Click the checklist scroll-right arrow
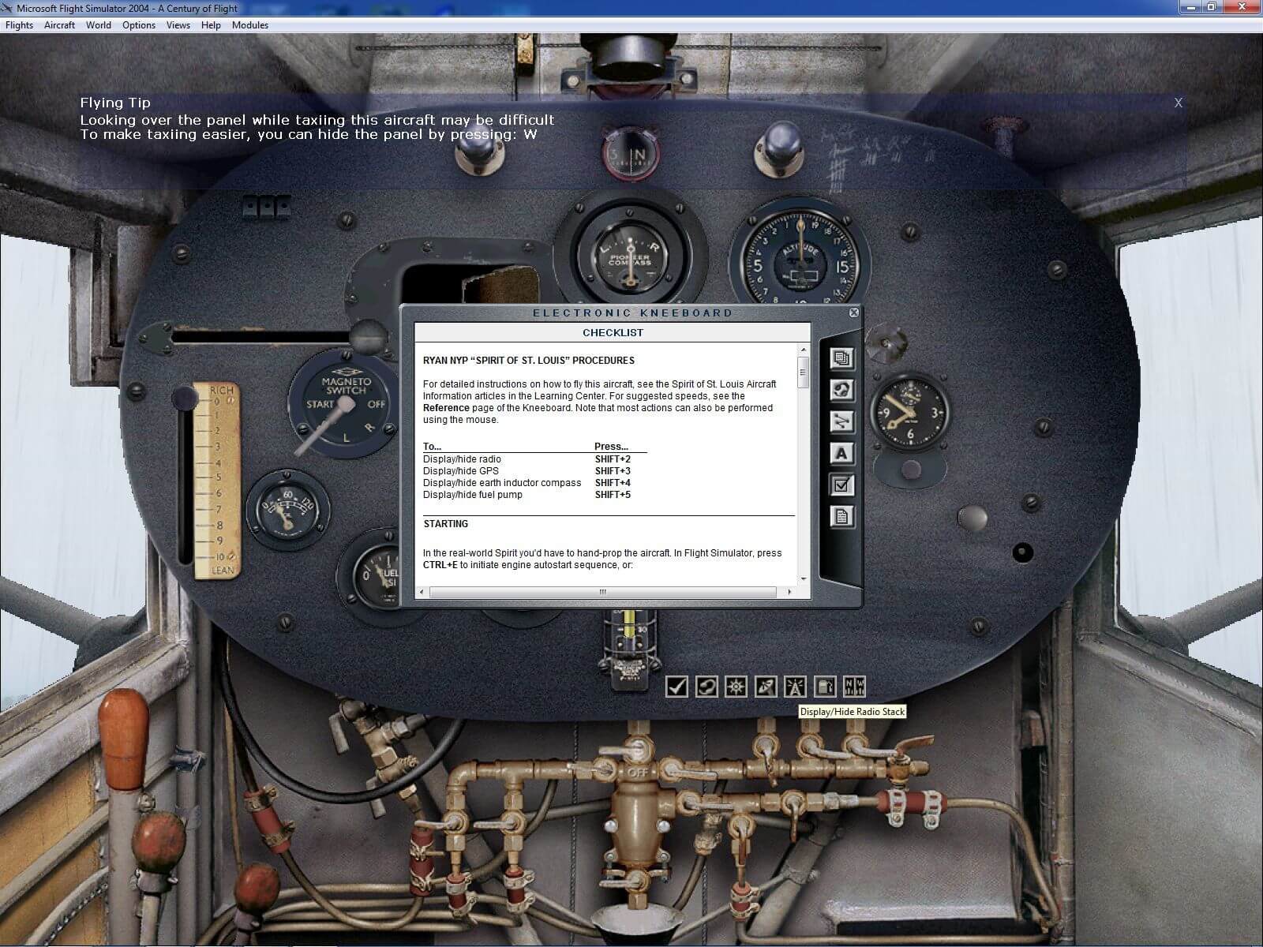1263x947 pixels. (789, 592)
